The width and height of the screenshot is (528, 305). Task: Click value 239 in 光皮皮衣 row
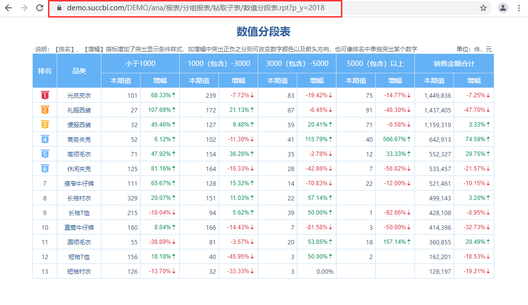pos(211,96)
